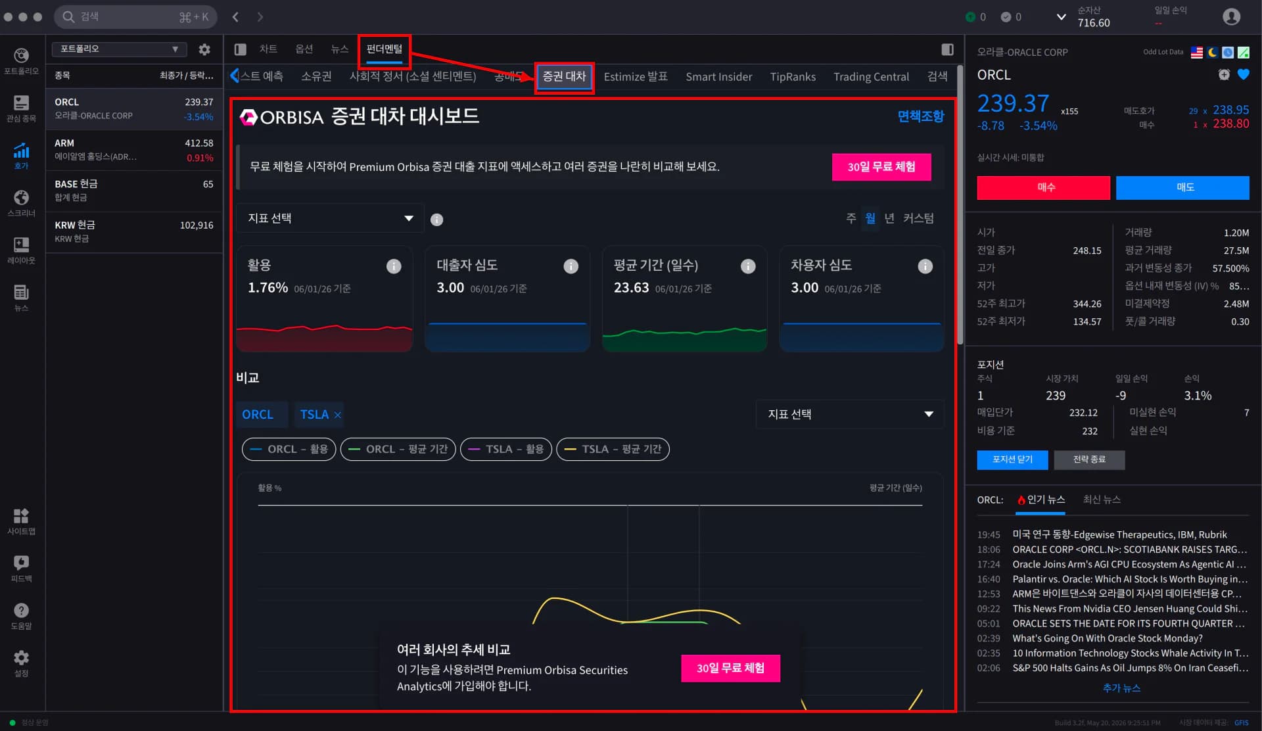Switch to the 옵션 tab
This screenshot has height=731, width=1262.
pos(304,49)
